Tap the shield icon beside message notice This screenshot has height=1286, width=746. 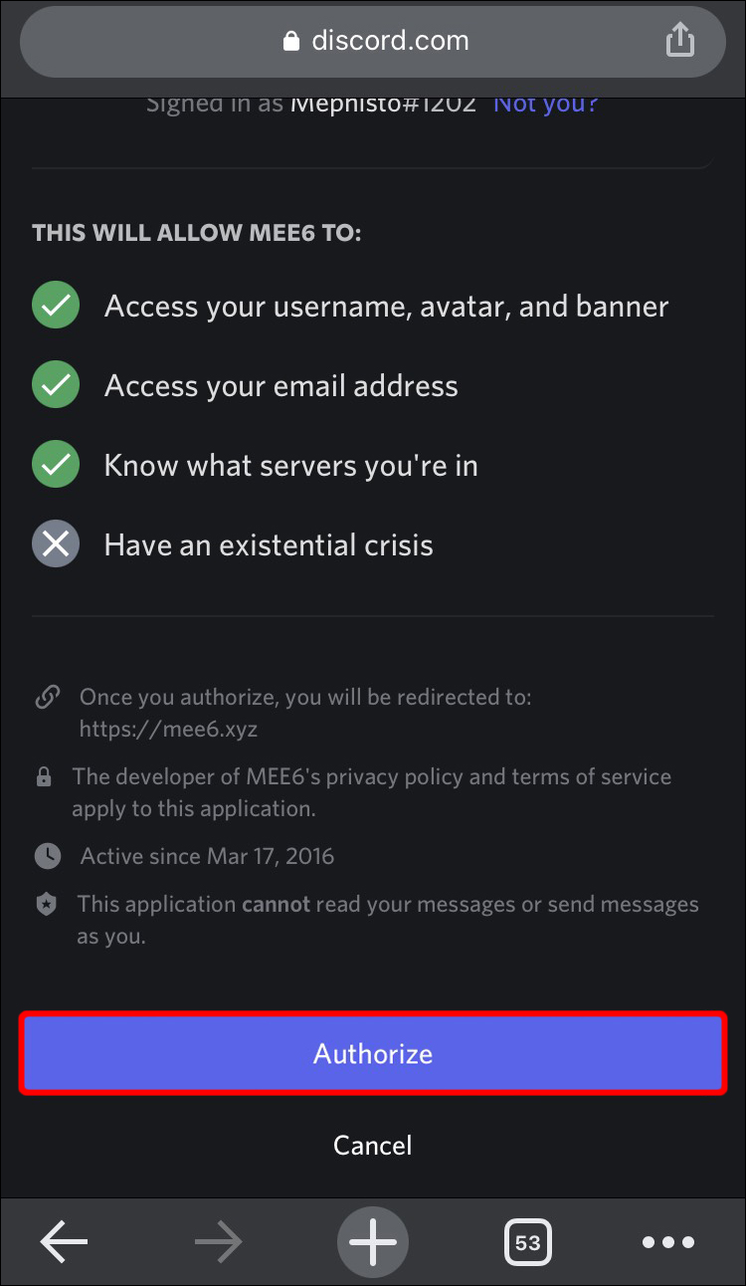click(46, 904)
